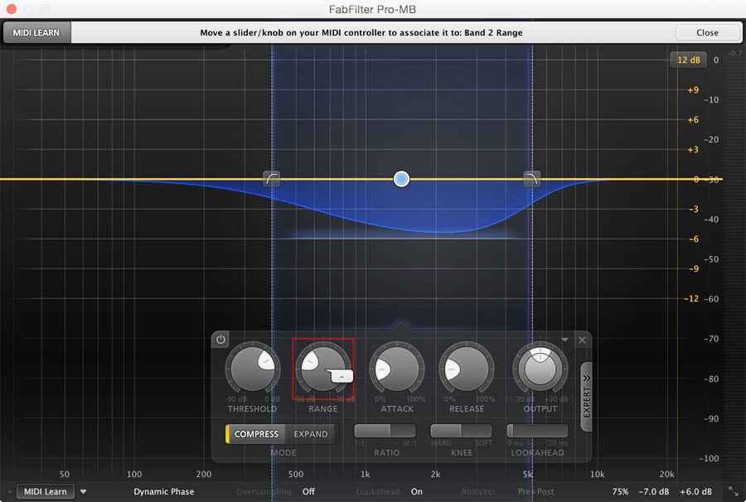
Task: Open the MIDI Learn dropdown arrow
Action: [x=83, y=491]
